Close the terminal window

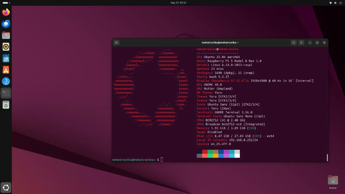click(324, 43)
